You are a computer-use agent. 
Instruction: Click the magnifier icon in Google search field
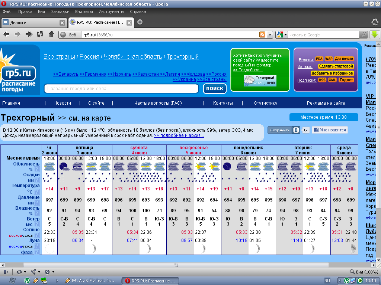pos(363,35)
